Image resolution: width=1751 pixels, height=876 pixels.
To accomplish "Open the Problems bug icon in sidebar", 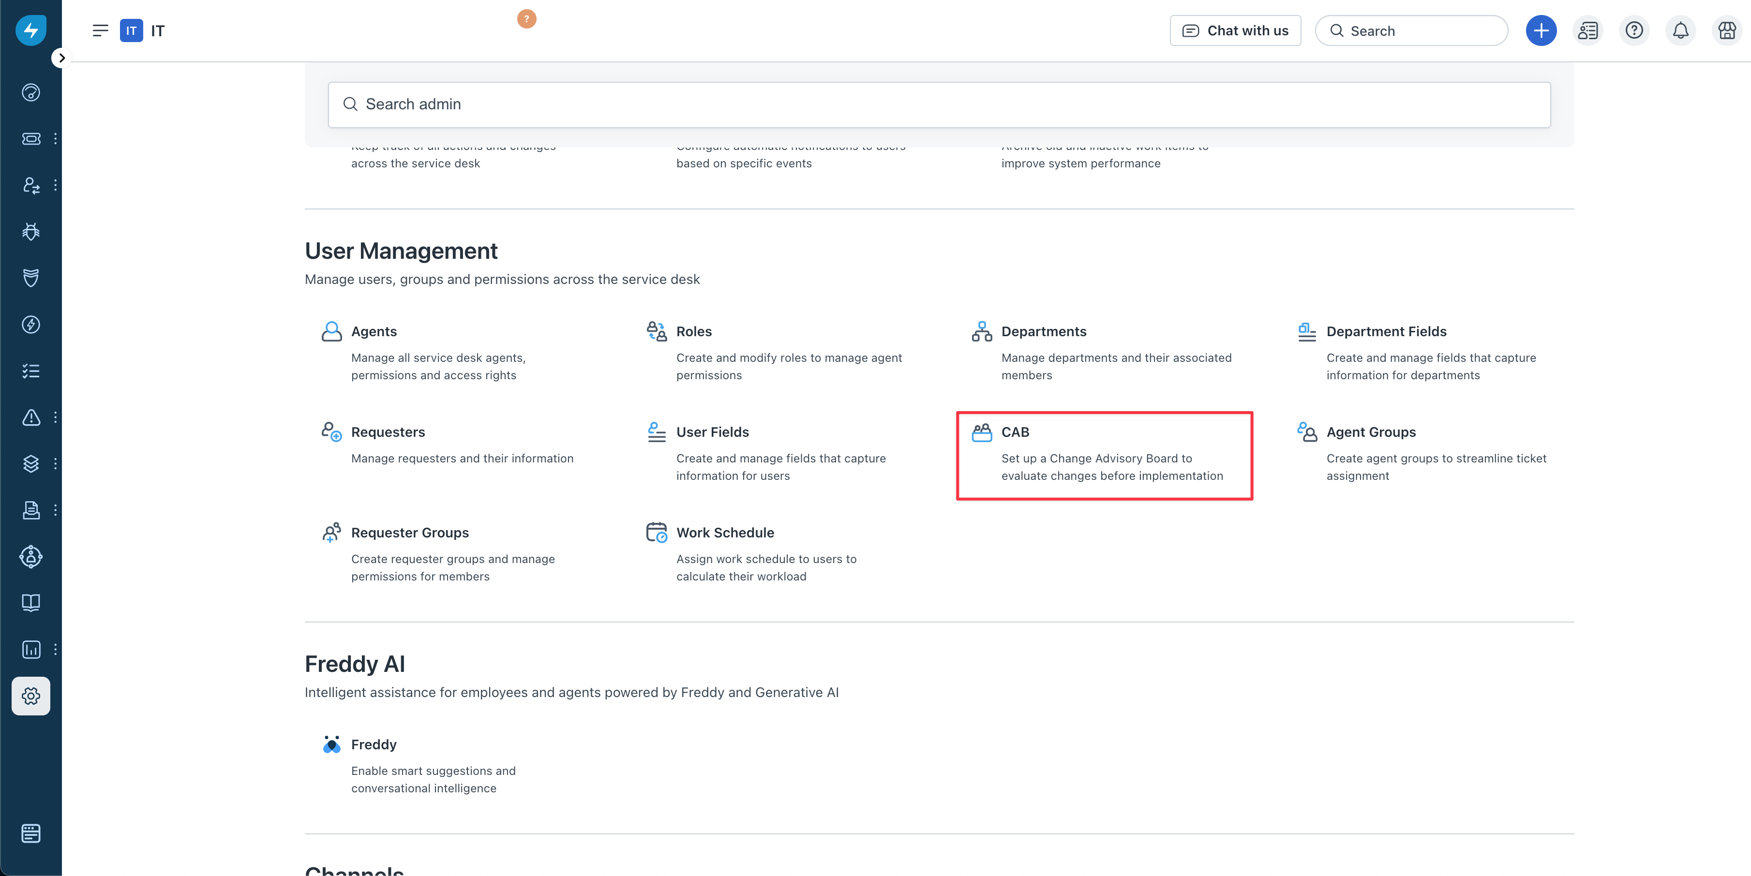I will point(30,232).
